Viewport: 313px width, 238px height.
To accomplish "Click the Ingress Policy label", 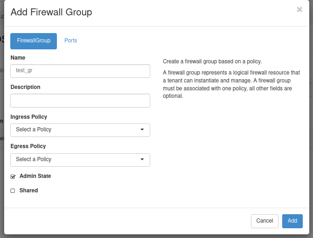I will pos(28,117).
